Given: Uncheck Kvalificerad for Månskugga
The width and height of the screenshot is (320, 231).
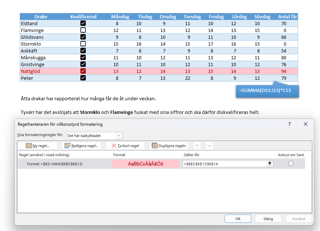Looking at the screenshot, I should tap(83, 57).
